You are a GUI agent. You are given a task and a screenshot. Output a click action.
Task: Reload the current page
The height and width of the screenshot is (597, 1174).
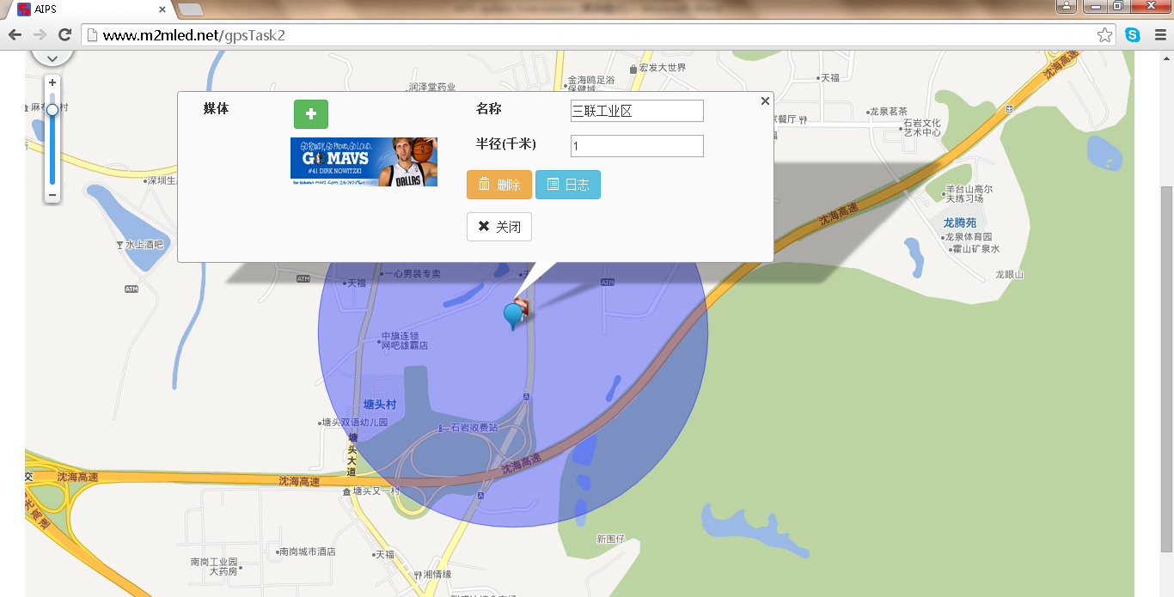click(64, 35)
